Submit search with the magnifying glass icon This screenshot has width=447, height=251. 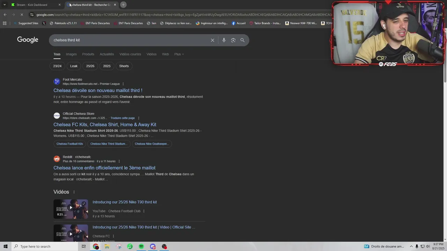pyautogui.click(x=242, y=40)
